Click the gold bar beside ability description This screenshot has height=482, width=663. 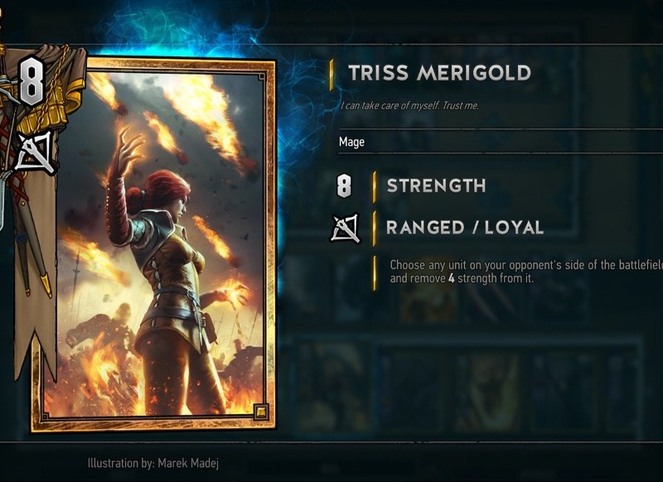(375, 273)
